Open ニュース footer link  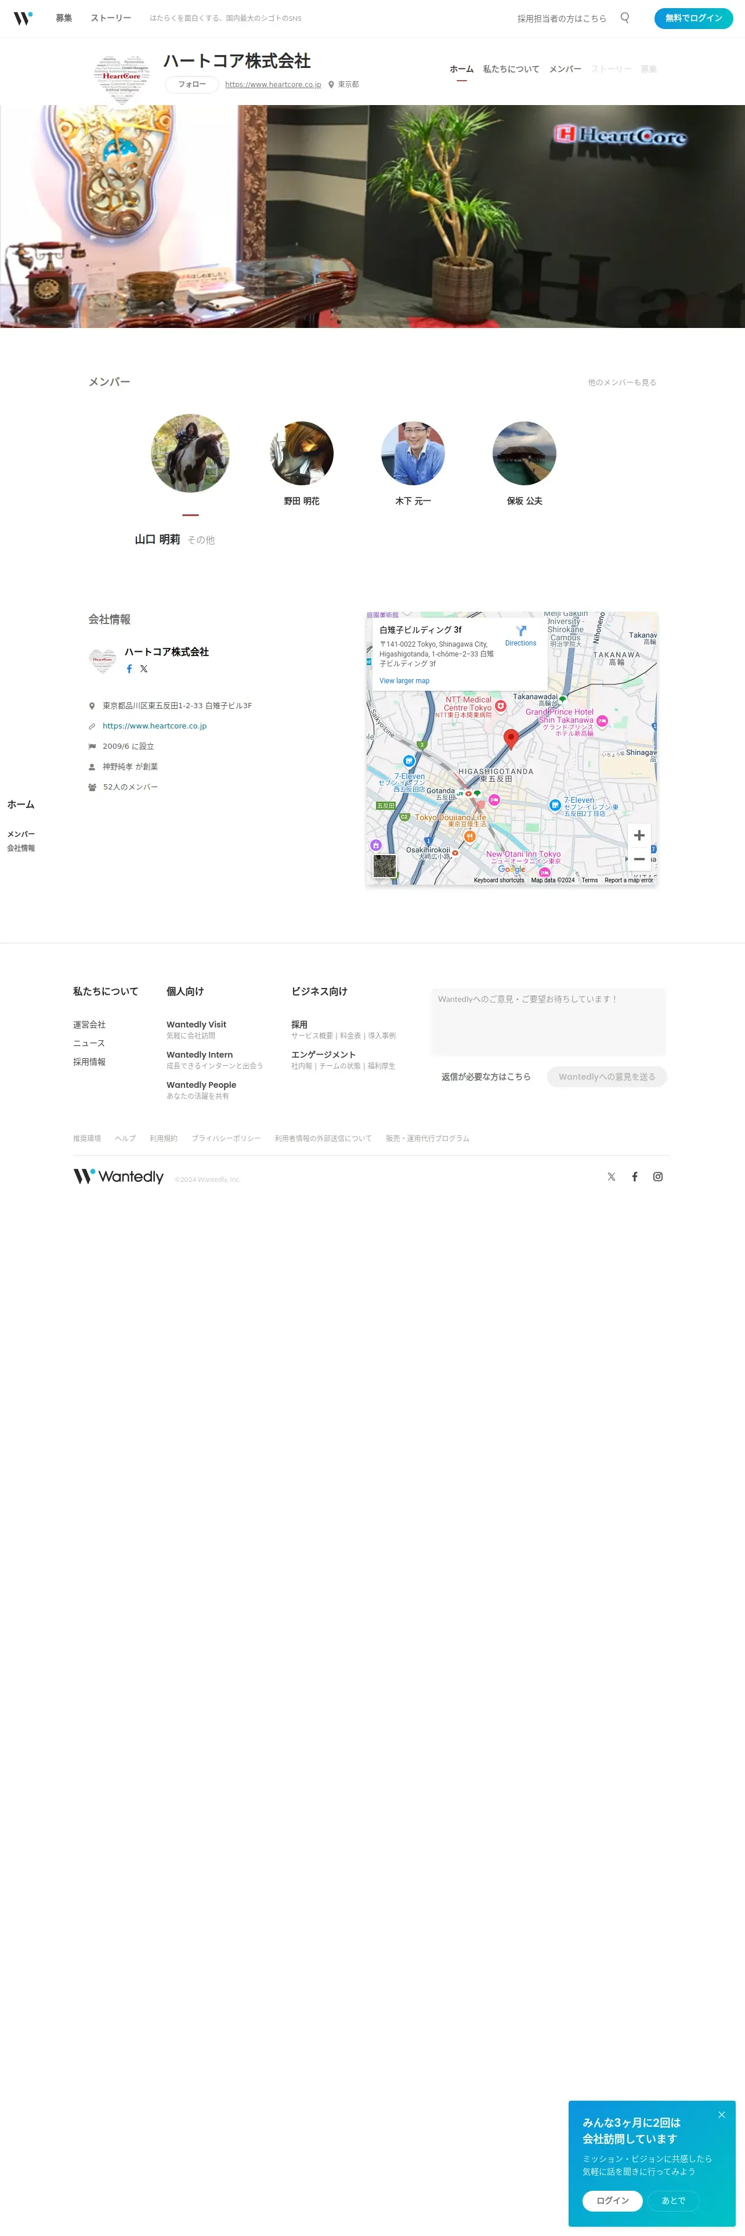pyautogui.click(x=88, y=1043)
